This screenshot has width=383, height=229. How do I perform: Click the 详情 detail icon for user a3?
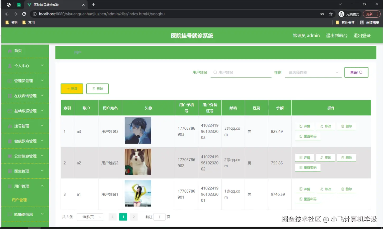[x=301, y=126]
